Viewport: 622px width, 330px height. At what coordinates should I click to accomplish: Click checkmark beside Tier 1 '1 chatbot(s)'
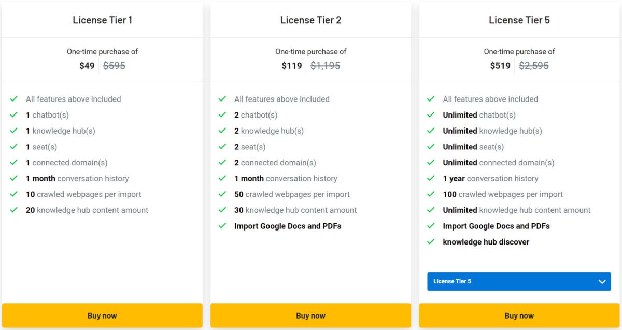pos(14,114)
